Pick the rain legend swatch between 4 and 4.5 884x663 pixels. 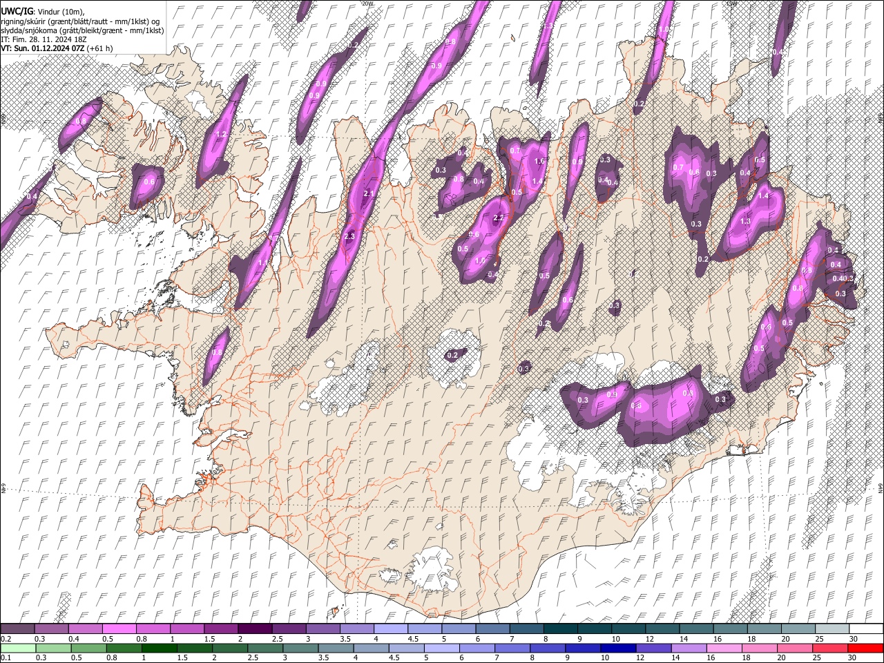click(370, 648)
